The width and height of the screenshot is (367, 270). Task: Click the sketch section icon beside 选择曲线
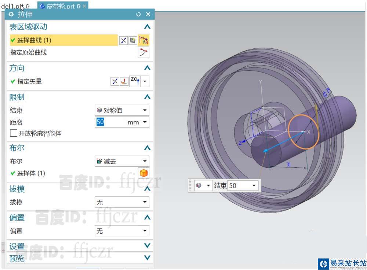[x=133, y=40]
